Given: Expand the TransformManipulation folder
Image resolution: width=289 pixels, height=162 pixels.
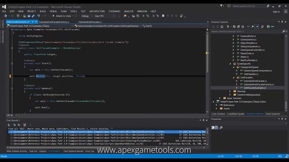Looking at the screenshot, I should [x=230, y=95].
